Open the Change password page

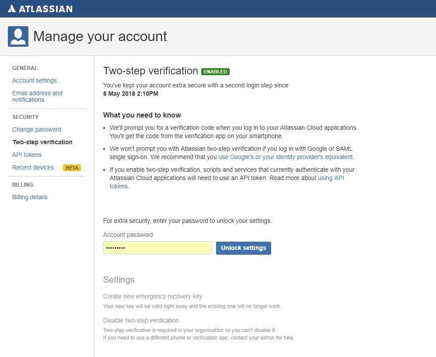[37, 129]
